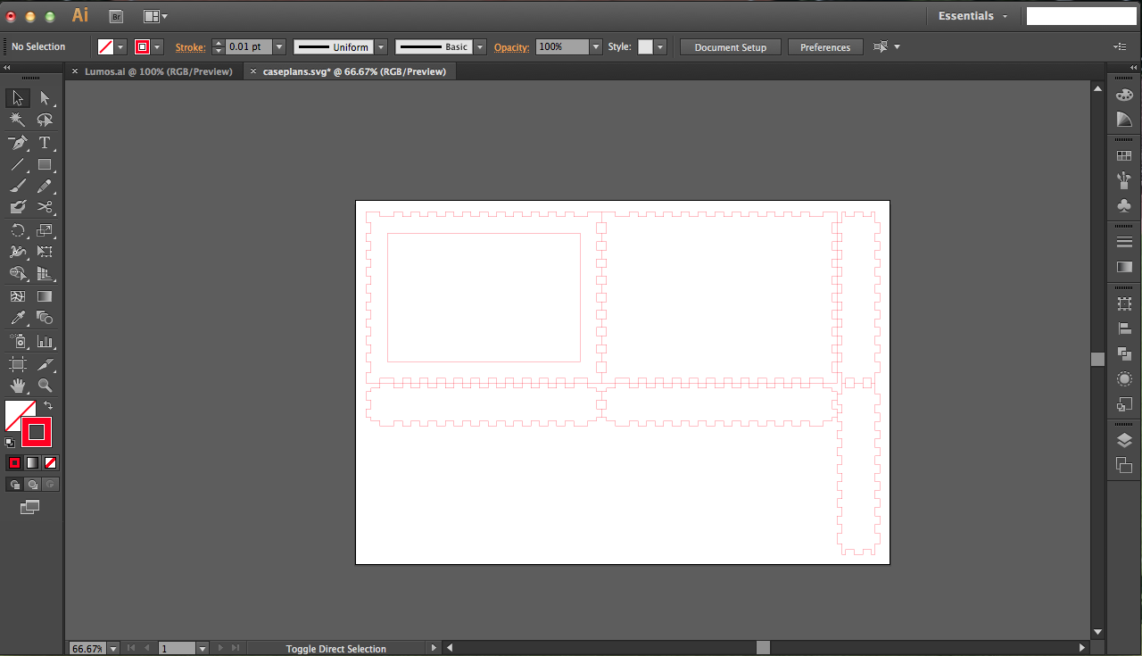
Task: Select the Perspective Grid tool
Action: (x=45, y=273)
